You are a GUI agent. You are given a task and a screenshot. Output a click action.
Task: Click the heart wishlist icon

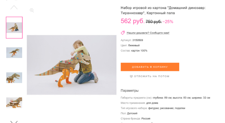(131, 76)
